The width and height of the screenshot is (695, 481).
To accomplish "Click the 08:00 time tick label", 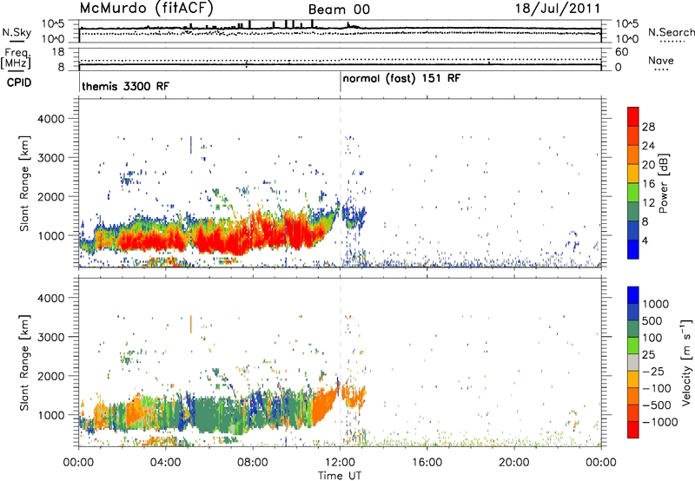I will click(253, 463).
